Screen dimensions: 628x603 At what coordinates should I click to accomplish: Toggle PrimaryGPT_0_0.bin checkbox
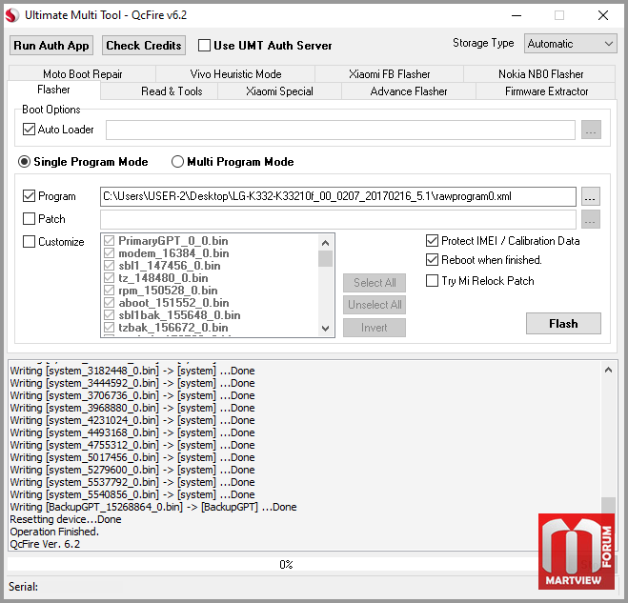pyautogui.click(x=109, y=241)
